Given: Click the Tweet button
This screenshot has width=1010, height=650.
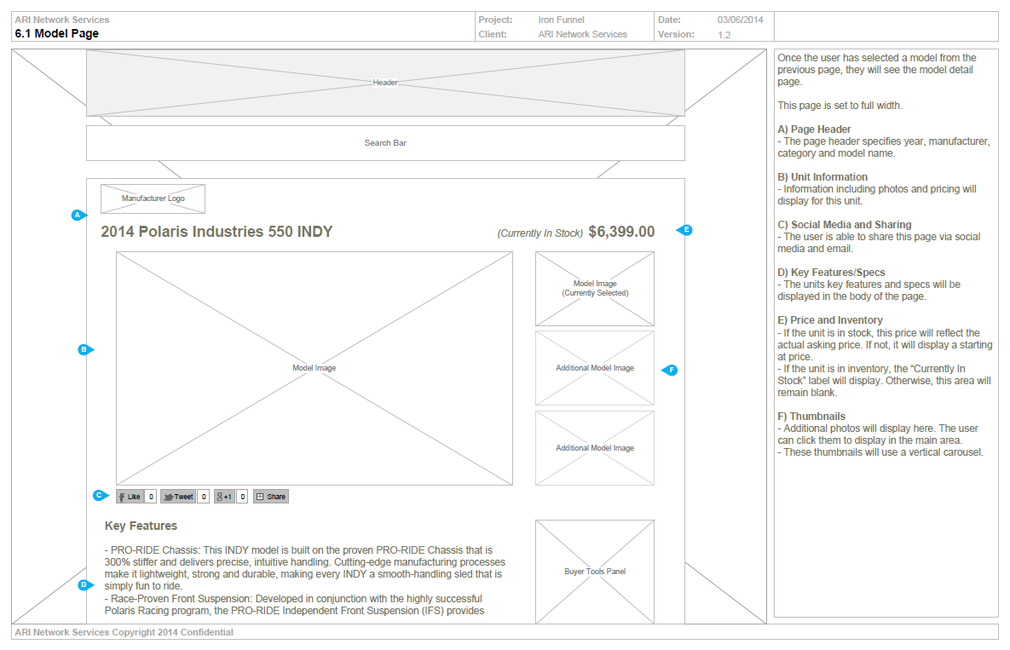Looking at the screenshot, I should tap(178, 496).
